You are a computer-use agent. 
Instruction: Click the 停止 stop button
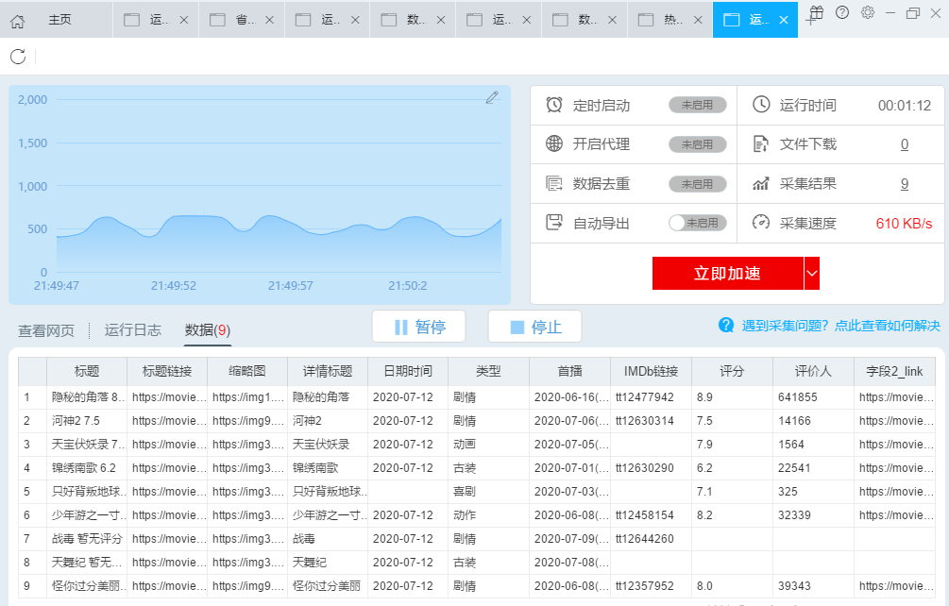535,327
